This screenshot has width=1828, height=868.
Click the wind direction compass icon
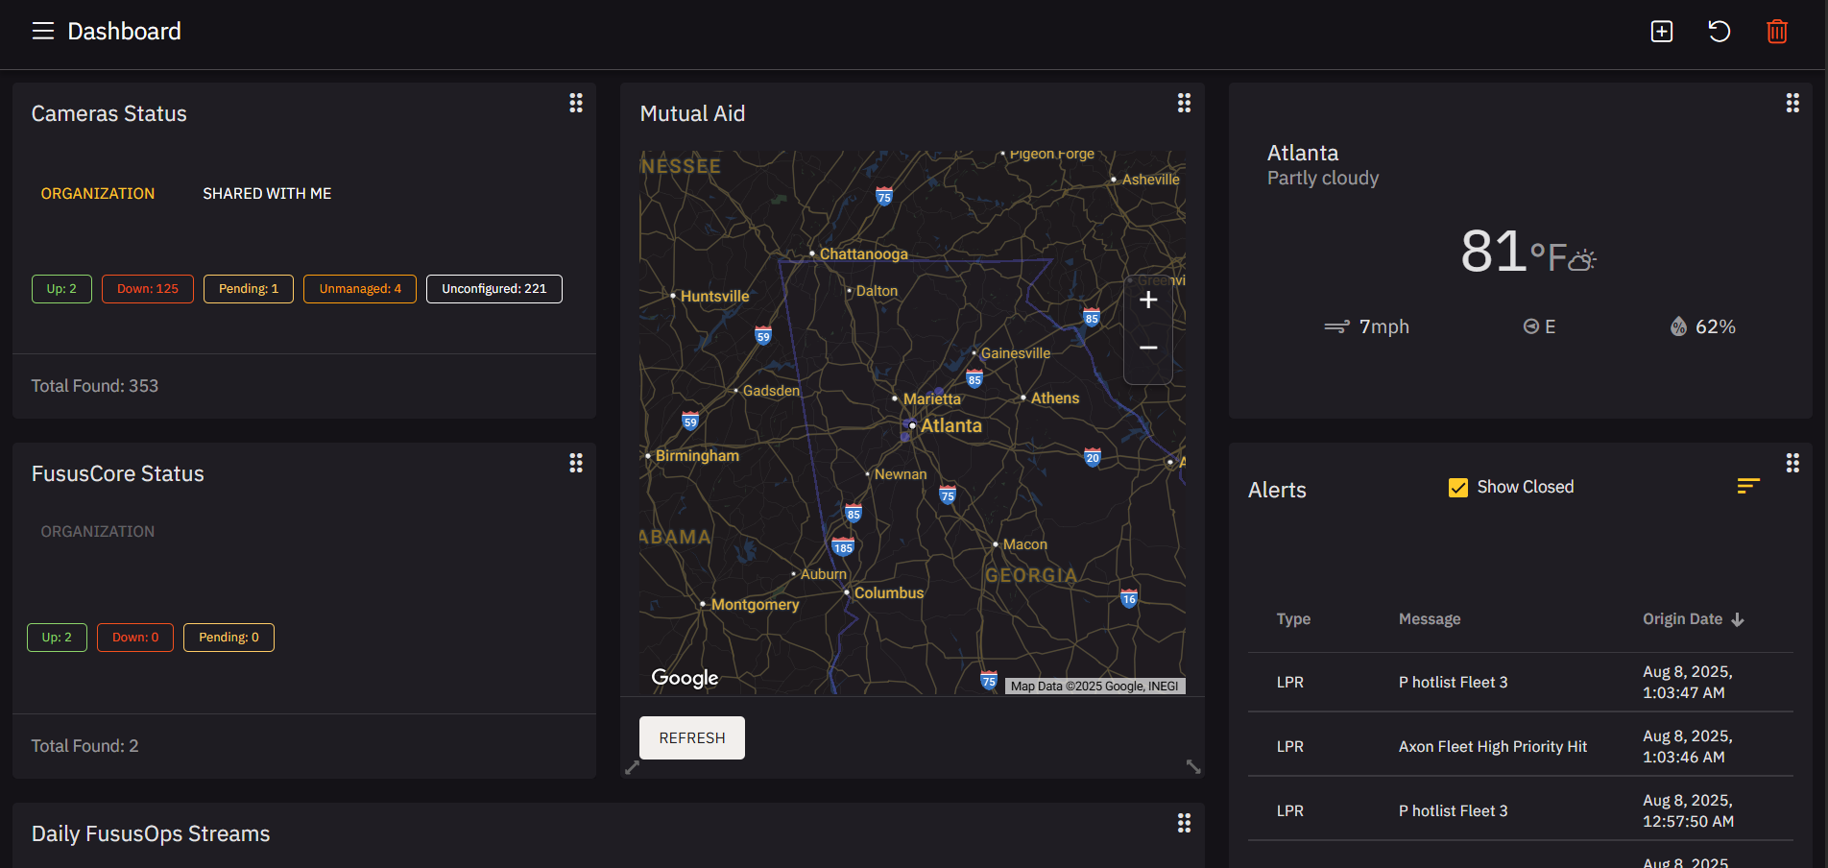pyautogui.click(x=1530, y=326)
